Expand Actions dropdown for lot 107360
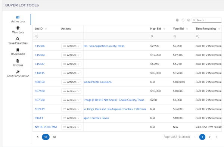This screenshot has width=224, height=147. pos(71,100)
